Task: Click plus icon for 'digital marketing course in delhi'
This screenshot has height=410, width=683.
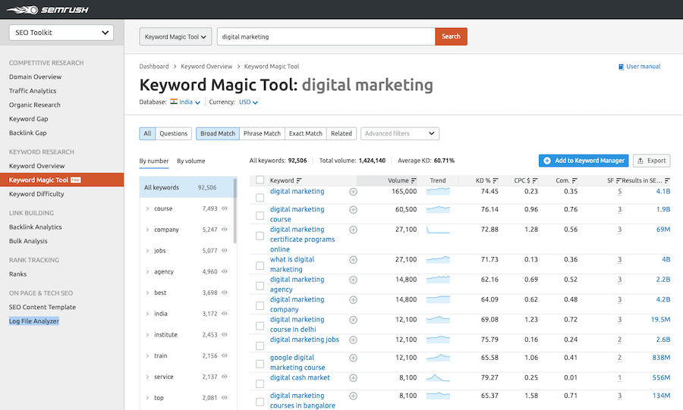Action: [x=353, y=320]
